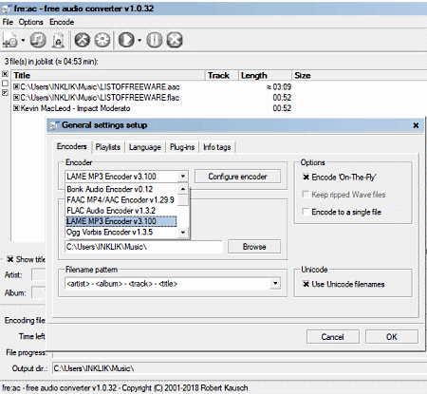Click the ≈ 03:09 length value
This screenshot has width=427, height=394.
coord(279,86)
